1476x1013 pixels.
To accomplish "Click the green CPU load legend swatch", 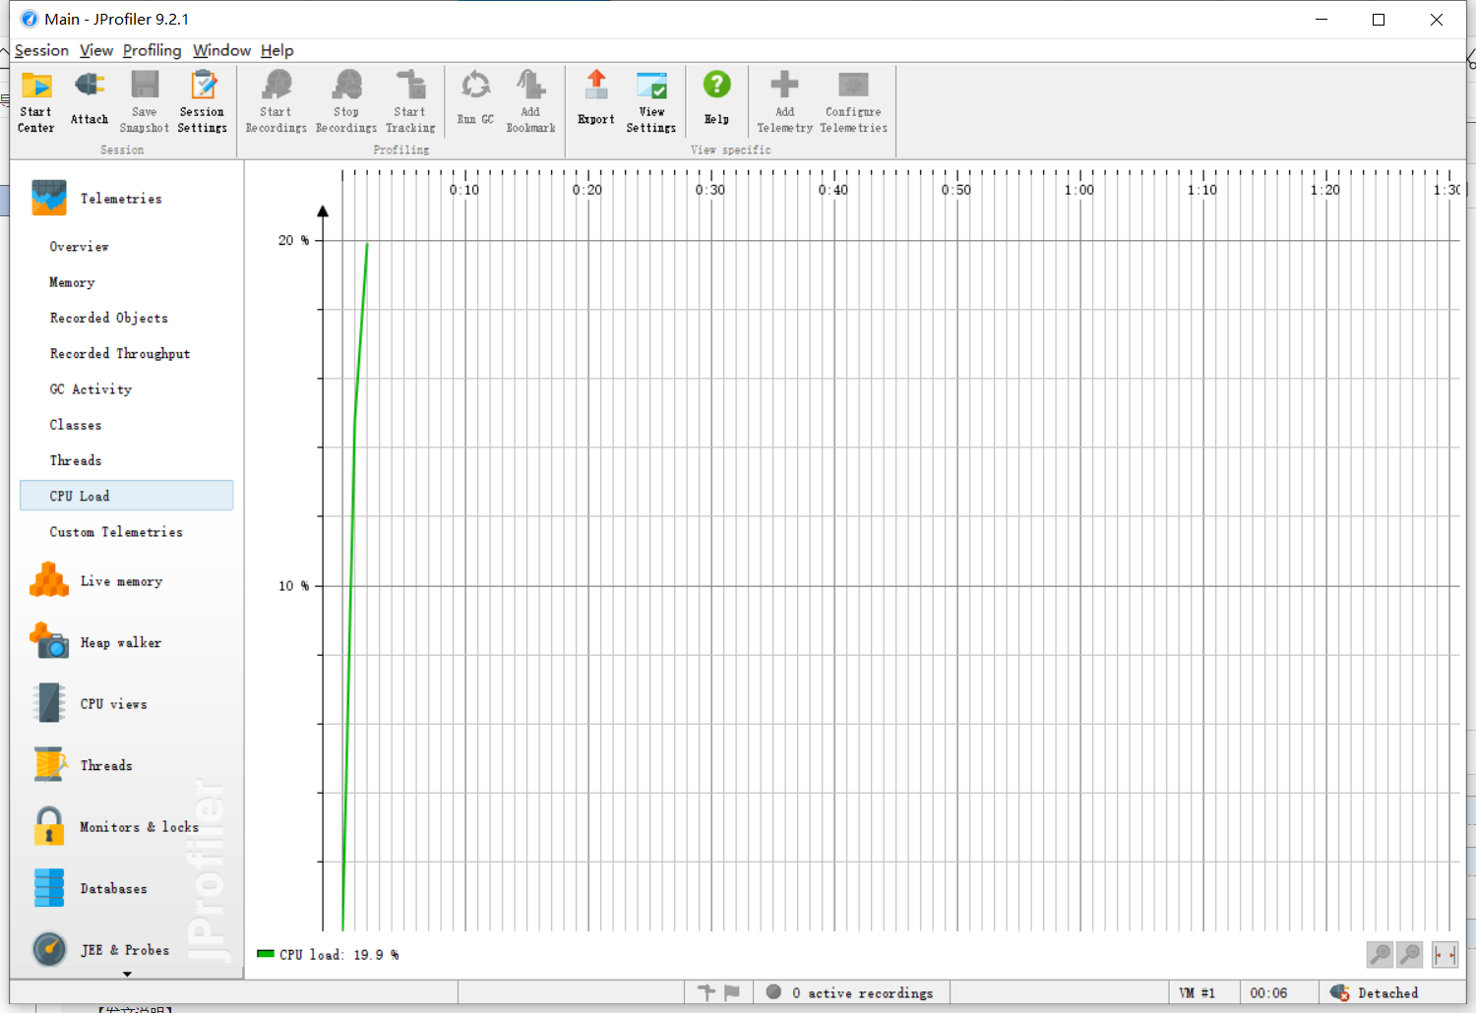I will 265,954.
